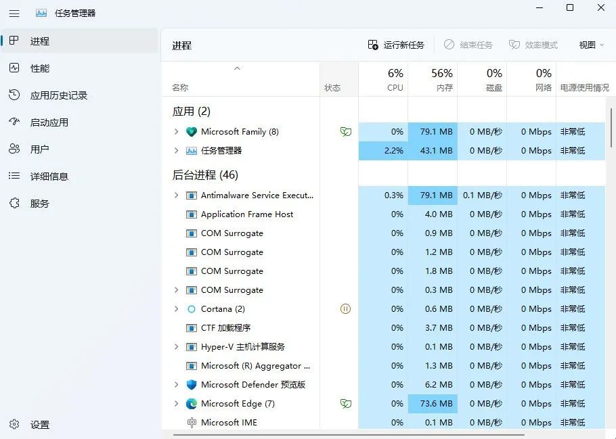
Task: Sort by the 名称 column header
Action: pos(241,79)
